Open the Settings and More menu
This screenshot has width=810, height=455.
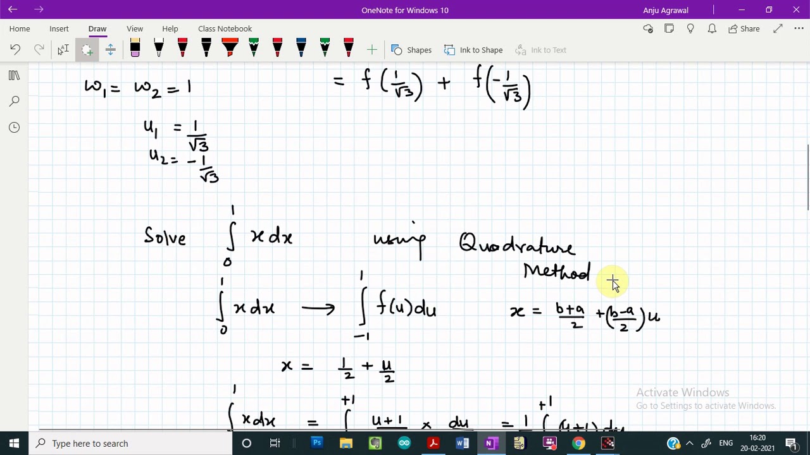(799, 28)
